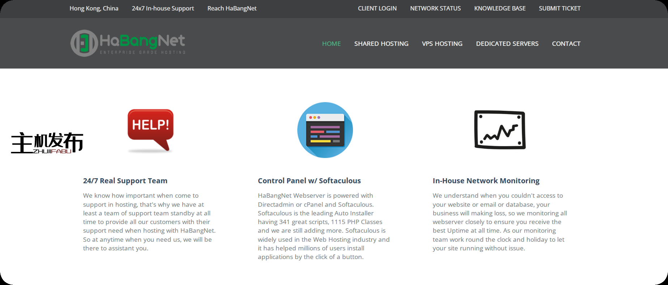Image resolution: width=668 pixels, height=285 pixels.
Task: Open the KNOWLEDGE BASE link
Action: 500,8
